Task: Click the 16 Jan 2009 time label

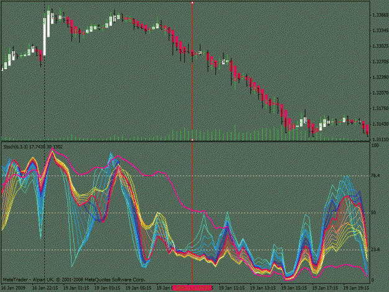Action: pos(13,288)
